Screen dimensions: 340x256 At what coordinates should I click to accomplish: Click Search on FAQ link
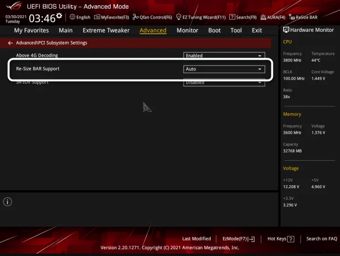321,239
